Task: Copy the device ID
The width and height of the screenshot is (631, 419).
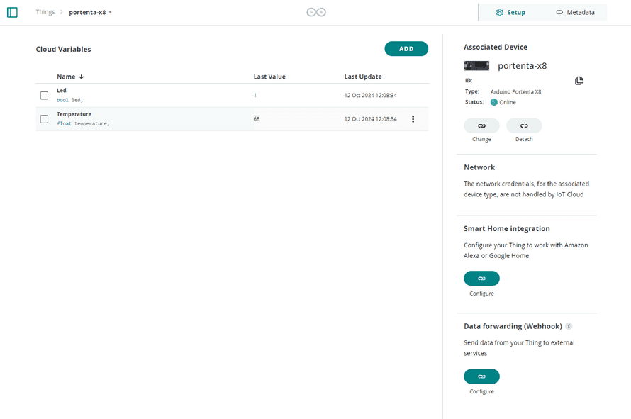Action: coord(579,81)
